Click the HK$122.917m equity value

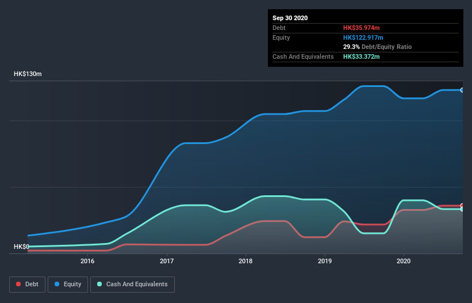click(363, 37)
